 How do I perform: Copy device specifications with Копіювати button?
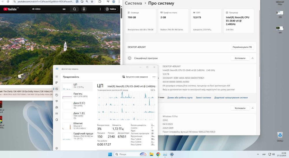click(x=240, y=58)
